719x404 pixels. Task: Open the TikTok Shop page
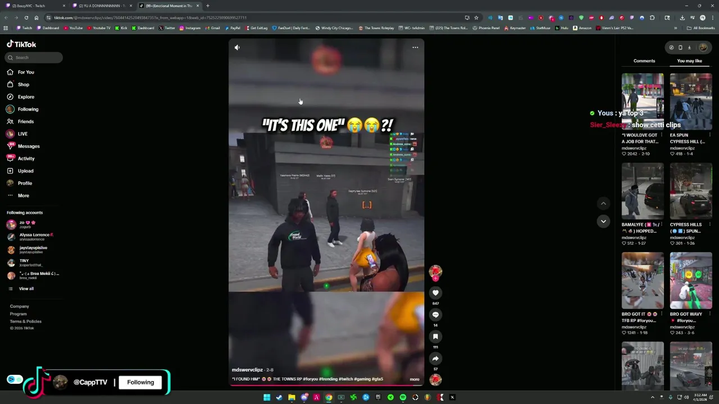pos(18,85)
